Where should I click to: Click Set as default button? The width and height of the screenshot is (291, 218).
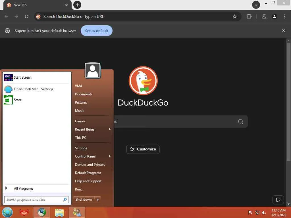click(97, 31)
